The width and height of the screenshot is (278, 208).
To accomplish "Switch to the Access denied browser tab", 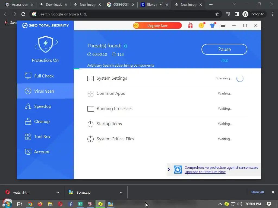I will 20,5.
